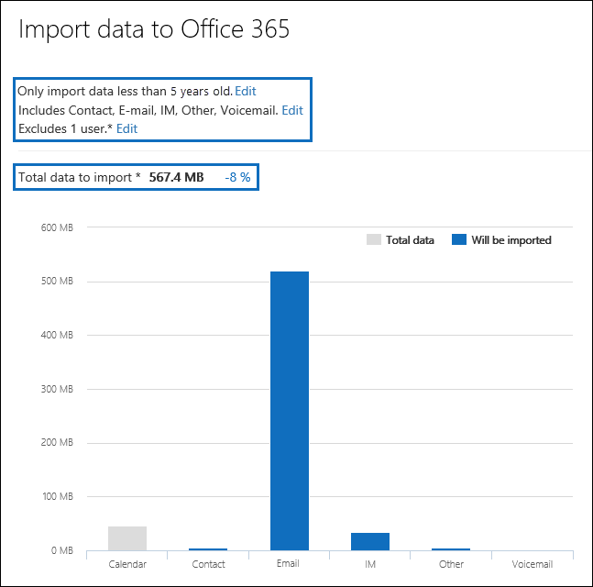Click Edit beside Excludes 1 user

point(126,128)
